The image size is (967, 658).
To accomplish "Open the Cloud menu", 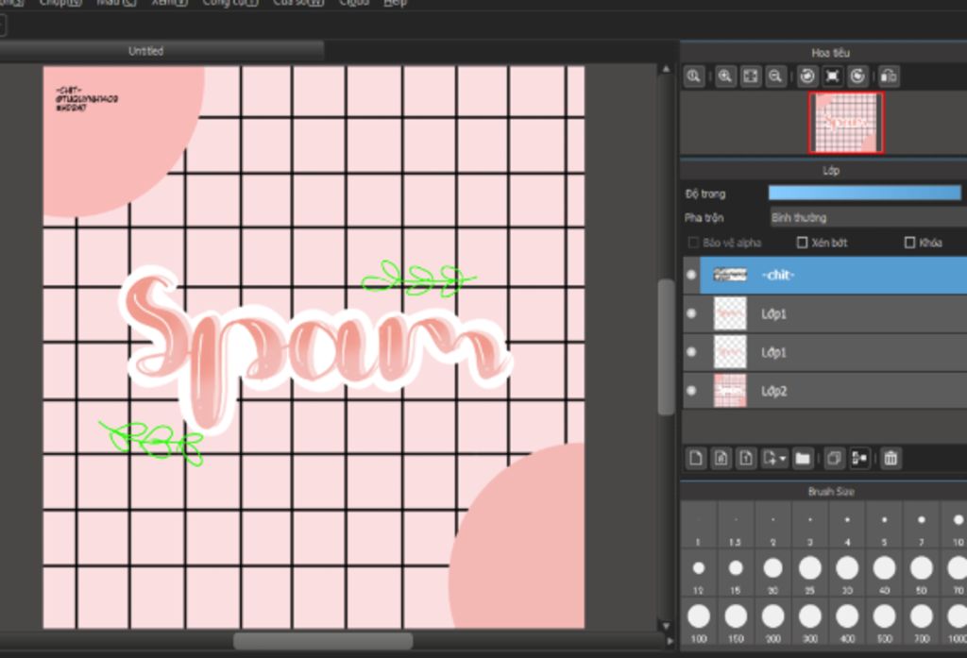I will tap(355, 3).
